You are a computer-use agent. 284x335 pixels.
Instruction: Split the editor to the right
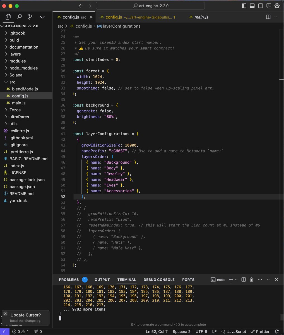pos(268,17)
